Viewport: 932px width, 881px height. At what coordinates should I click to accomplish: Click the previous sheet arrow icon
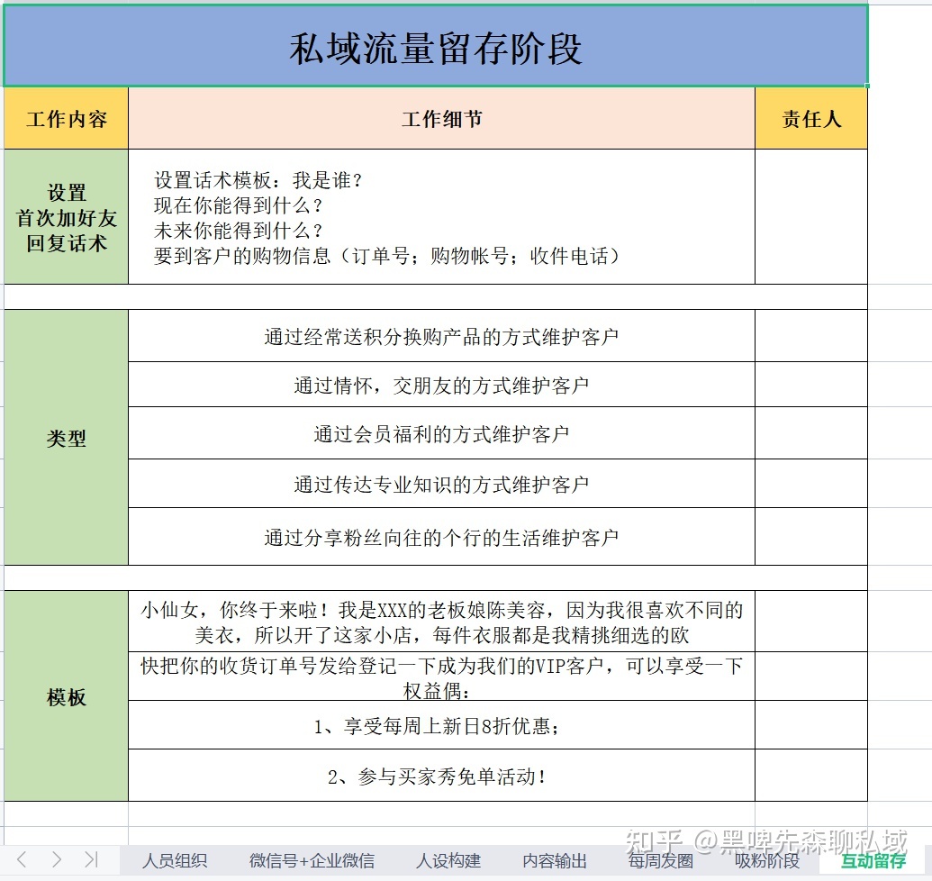(x=23, y=859)
